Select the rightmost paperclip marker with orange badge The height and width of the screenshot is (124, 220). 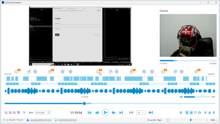click(x=196, y=71)
